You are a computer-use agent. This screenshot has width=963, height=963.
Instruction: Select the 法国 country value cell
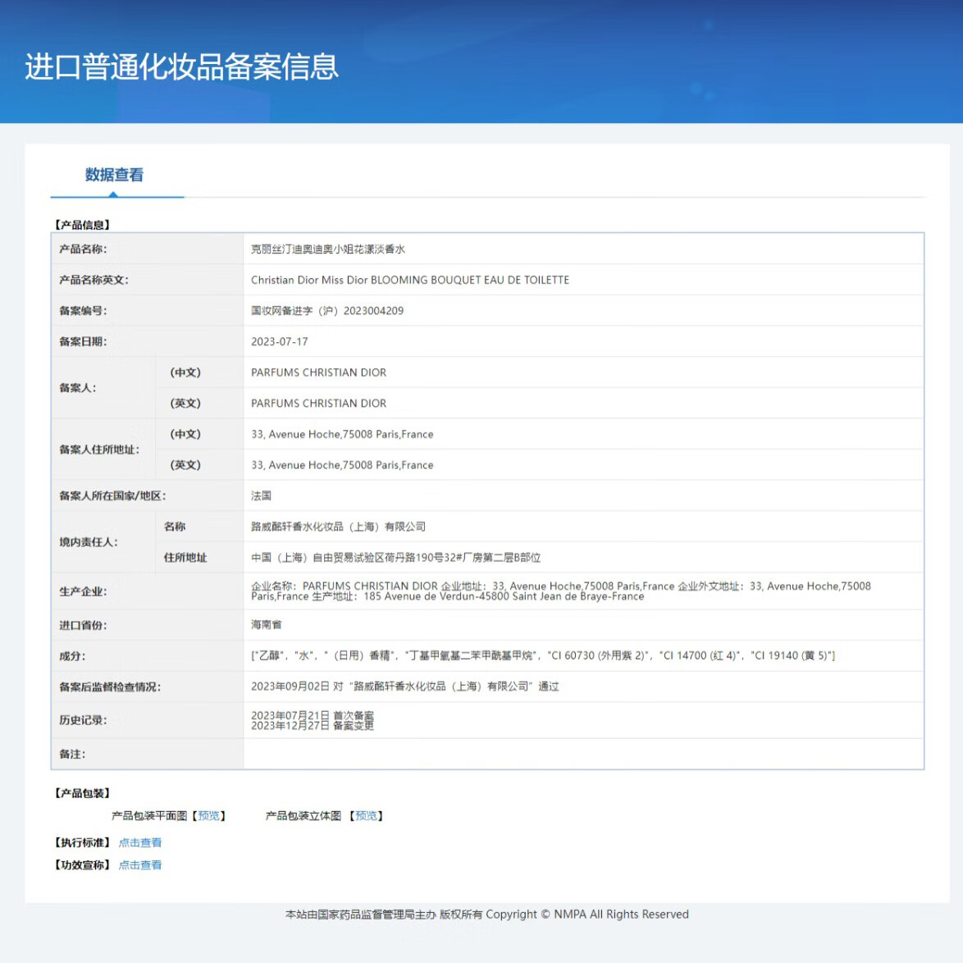click(x=262, y=495)
